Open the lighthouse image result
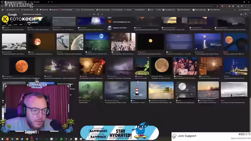The width and height of the screenshot is (251, 141). point(138,90)
